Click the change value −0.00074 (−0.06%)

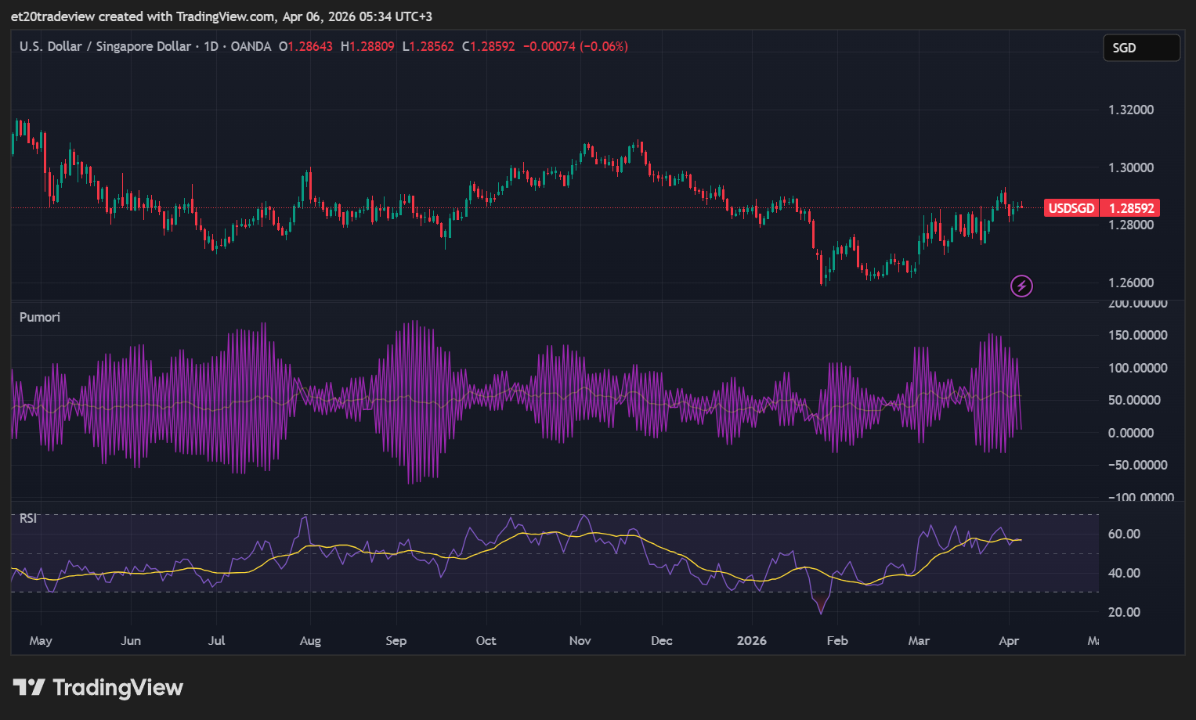coord(575,46)
